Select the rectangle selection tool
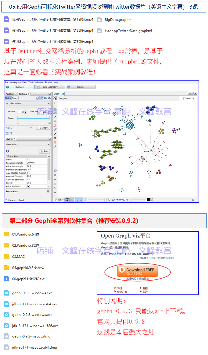The image size is (208, 355). click(x=55, y=107)
